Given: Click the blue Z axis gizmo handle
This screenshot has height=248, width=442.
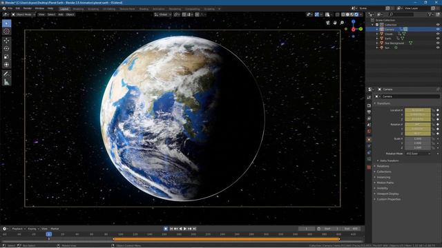Looking at the screenshot, I should 353,21.
